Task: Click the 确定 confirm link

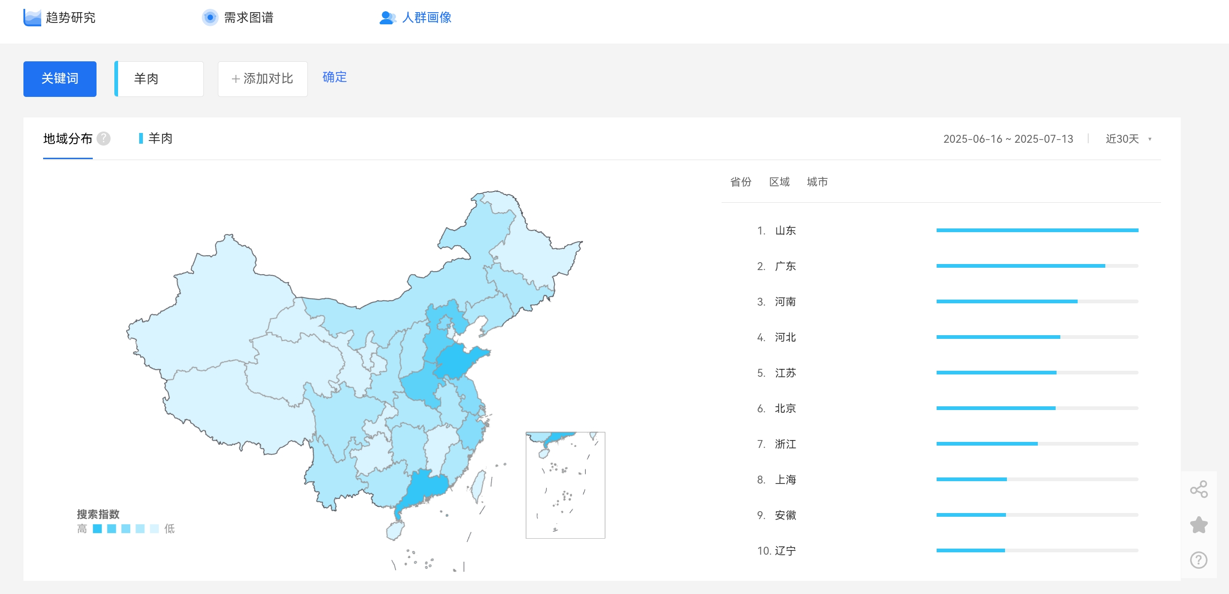Action: (334, 77)
